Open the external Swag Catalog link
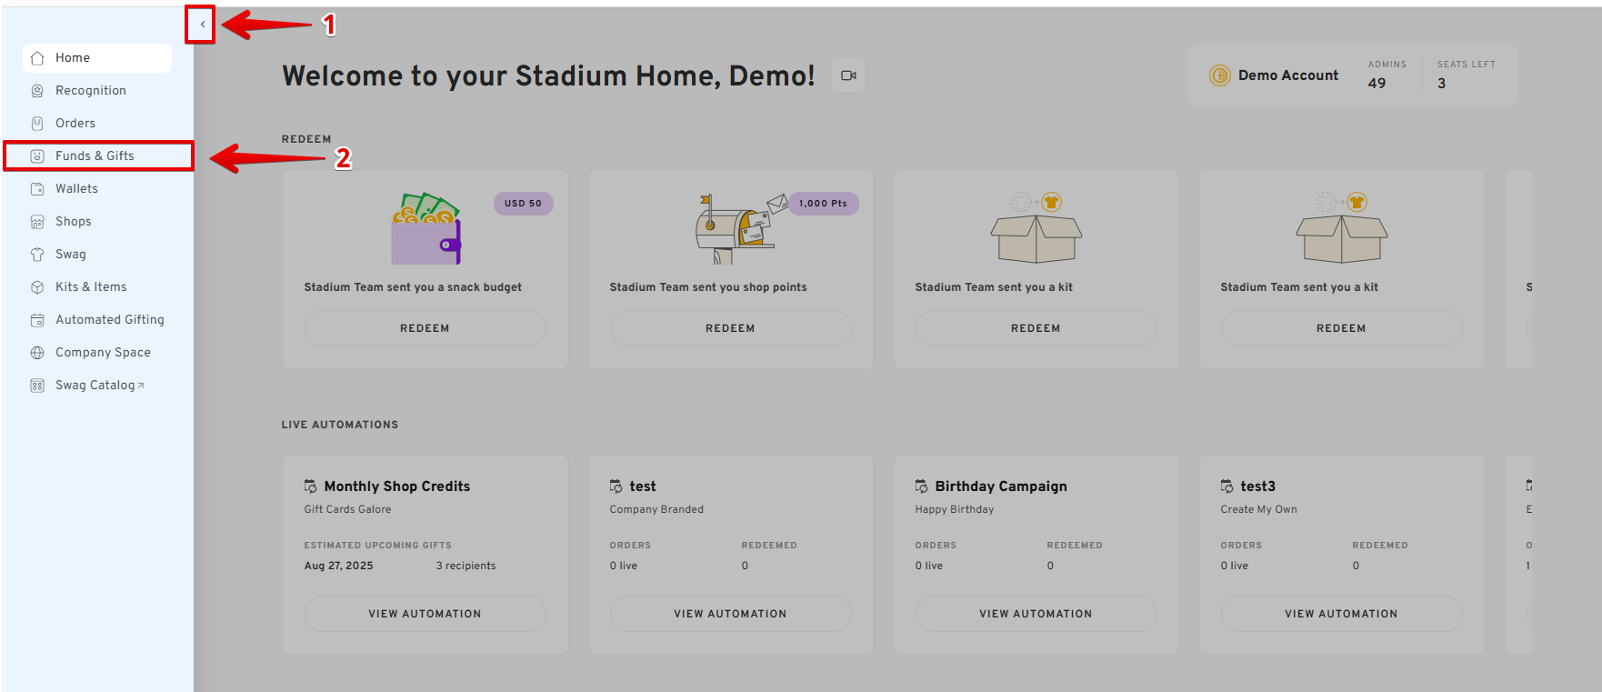The width and height of the screenshot is (1602, 692). 99,386
